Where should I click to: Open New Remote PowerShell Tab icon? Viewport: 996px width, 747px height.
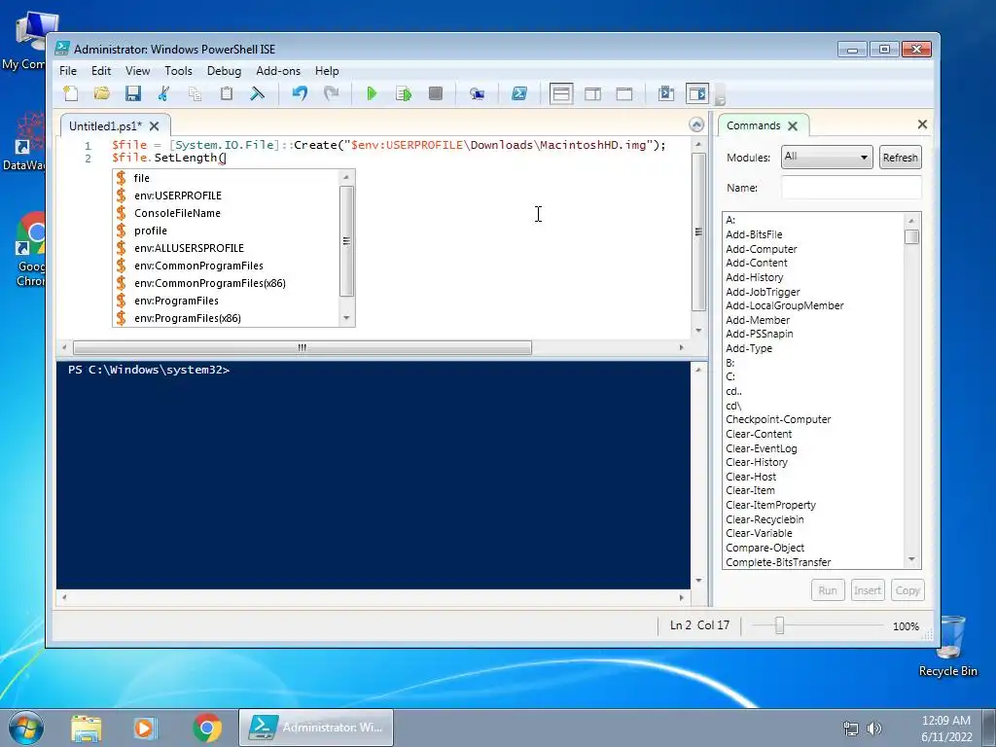tap(477, 94)
